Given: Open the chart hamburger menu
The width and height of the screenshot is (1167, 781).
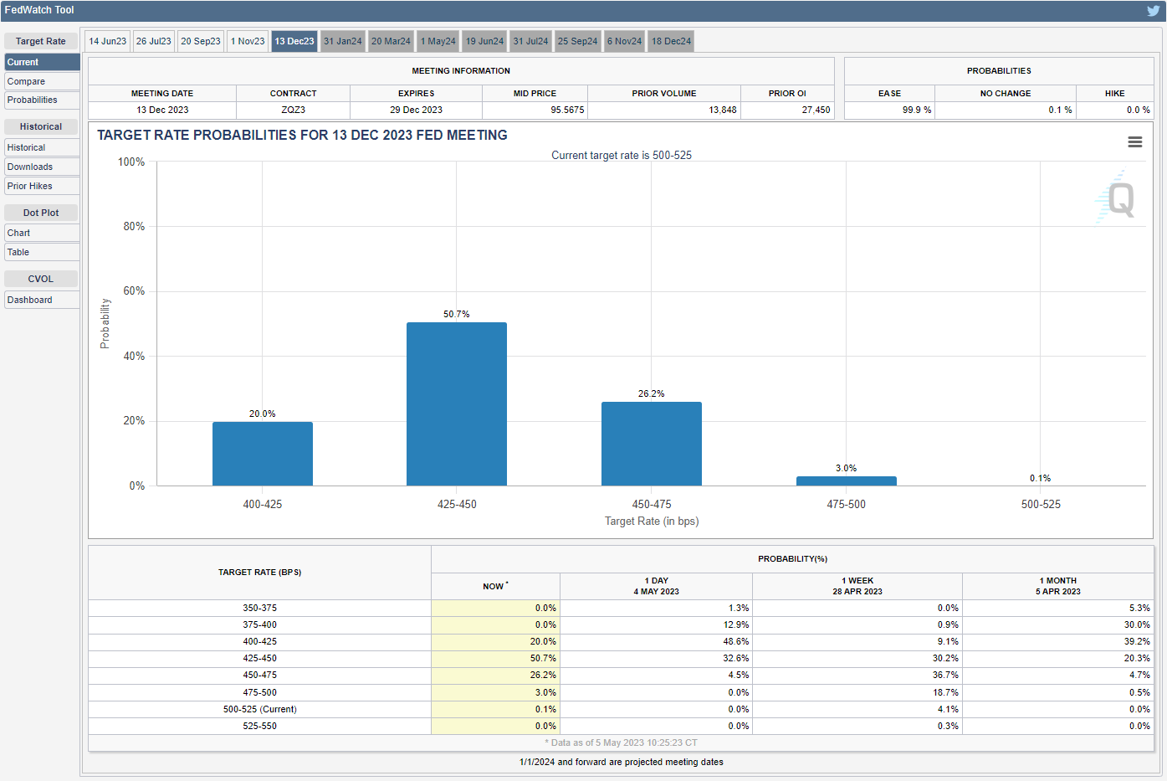Looking at the screenshot, I should point(1134,142).
